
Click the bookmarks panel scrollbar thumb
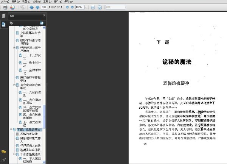coord(44,117)
